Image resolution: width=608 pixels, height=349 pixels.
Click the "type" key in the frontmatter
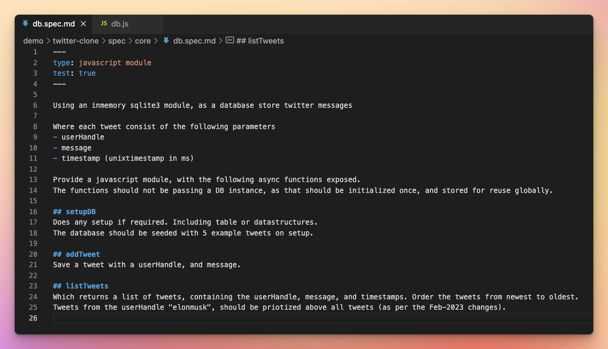pos(62,62)
